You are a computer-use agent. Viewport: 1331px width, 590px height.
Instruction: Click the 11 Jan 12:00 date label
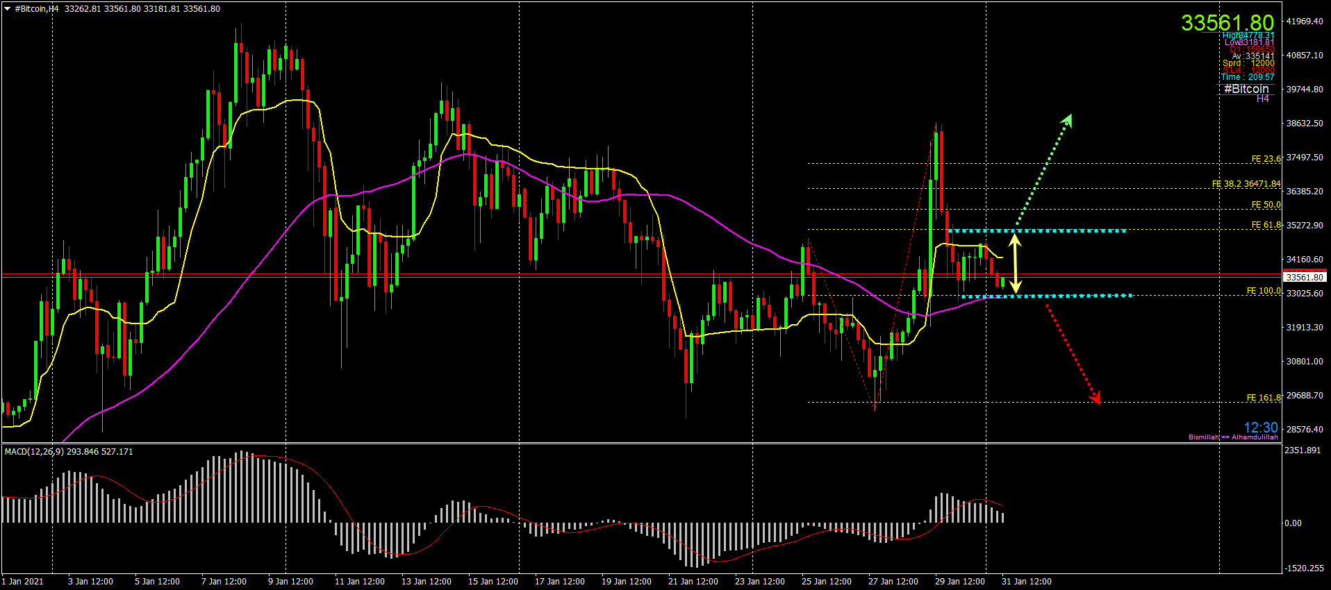click(360, 582)
